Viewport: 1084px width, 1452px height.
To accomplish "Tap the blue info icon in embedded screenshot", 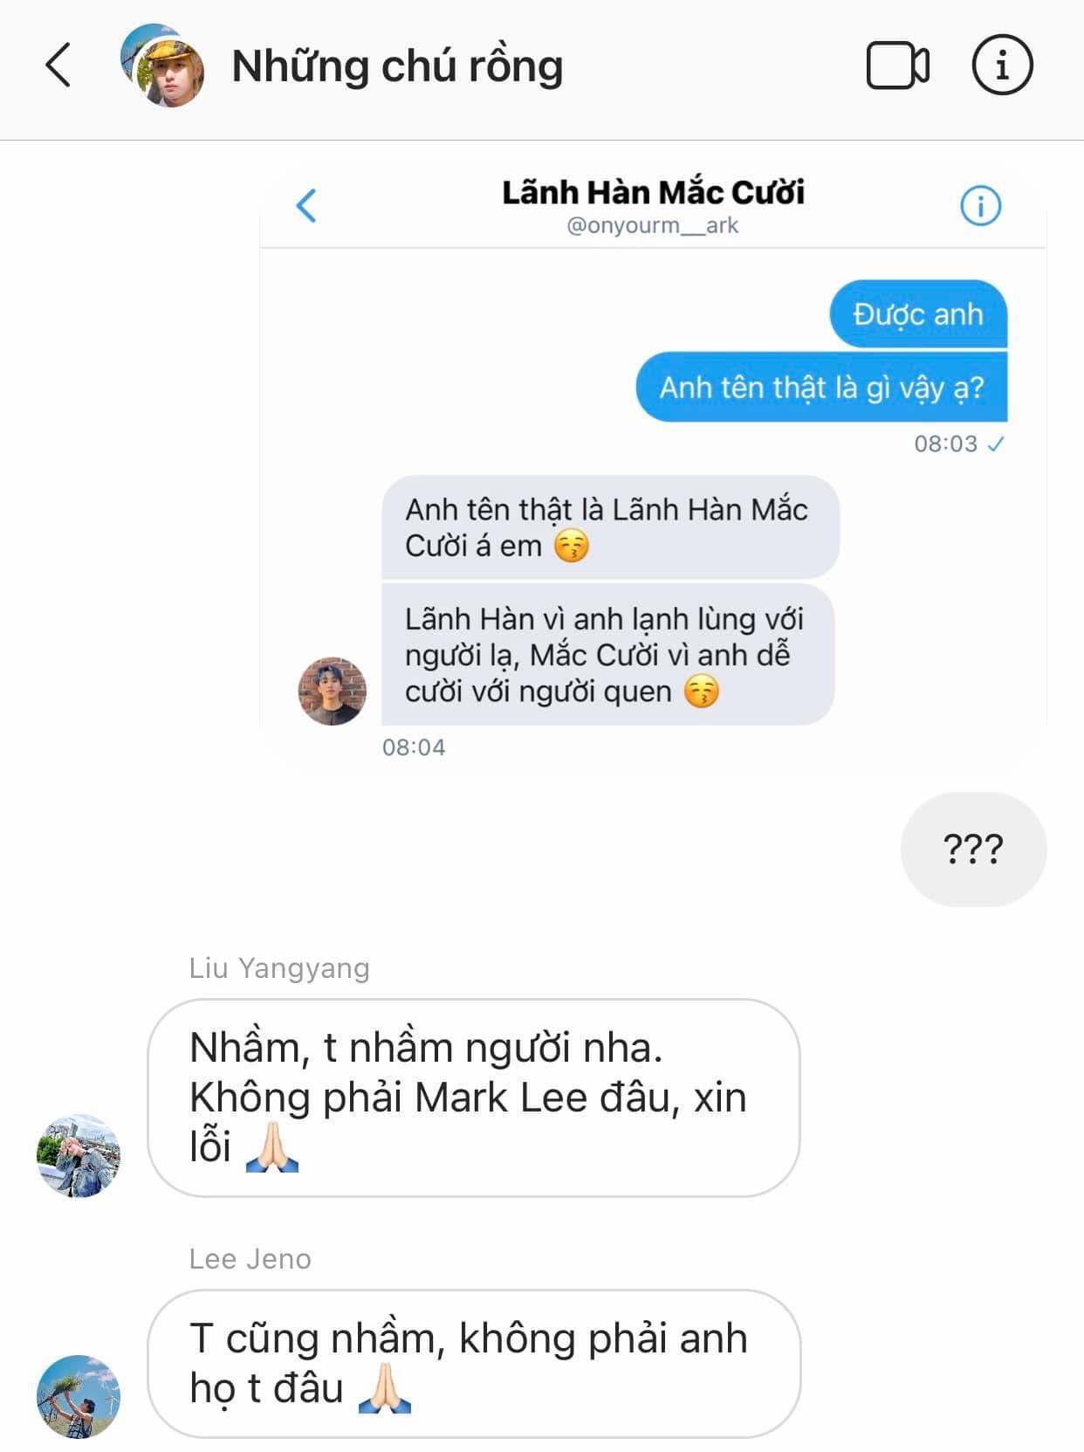I will pos(980,206).
